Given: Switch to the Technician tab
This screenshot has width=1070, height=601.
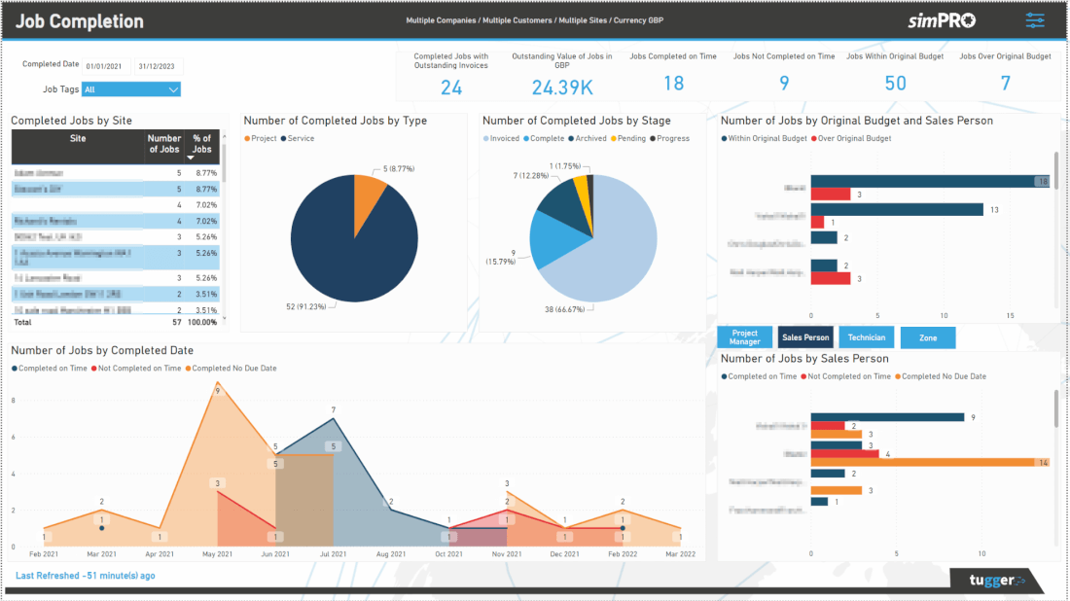Looking at the screenshot, I should (867, 337).
